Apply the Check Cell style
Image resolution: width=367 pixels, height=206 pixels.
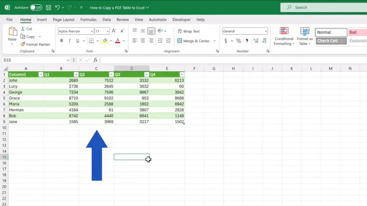(x=331, y=41)
